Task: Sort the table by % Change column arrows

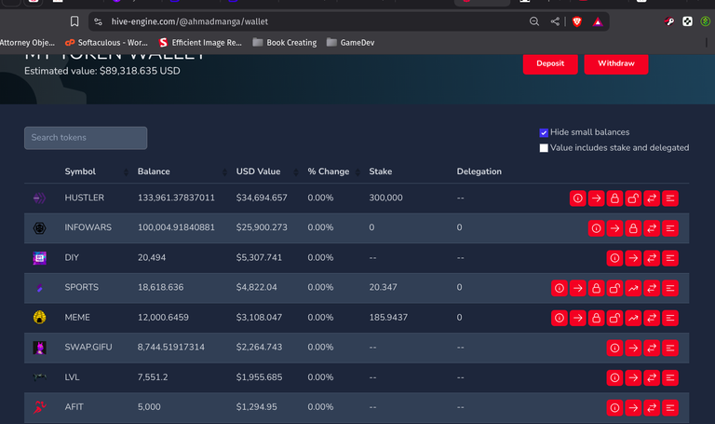Action: pos(357,172)
